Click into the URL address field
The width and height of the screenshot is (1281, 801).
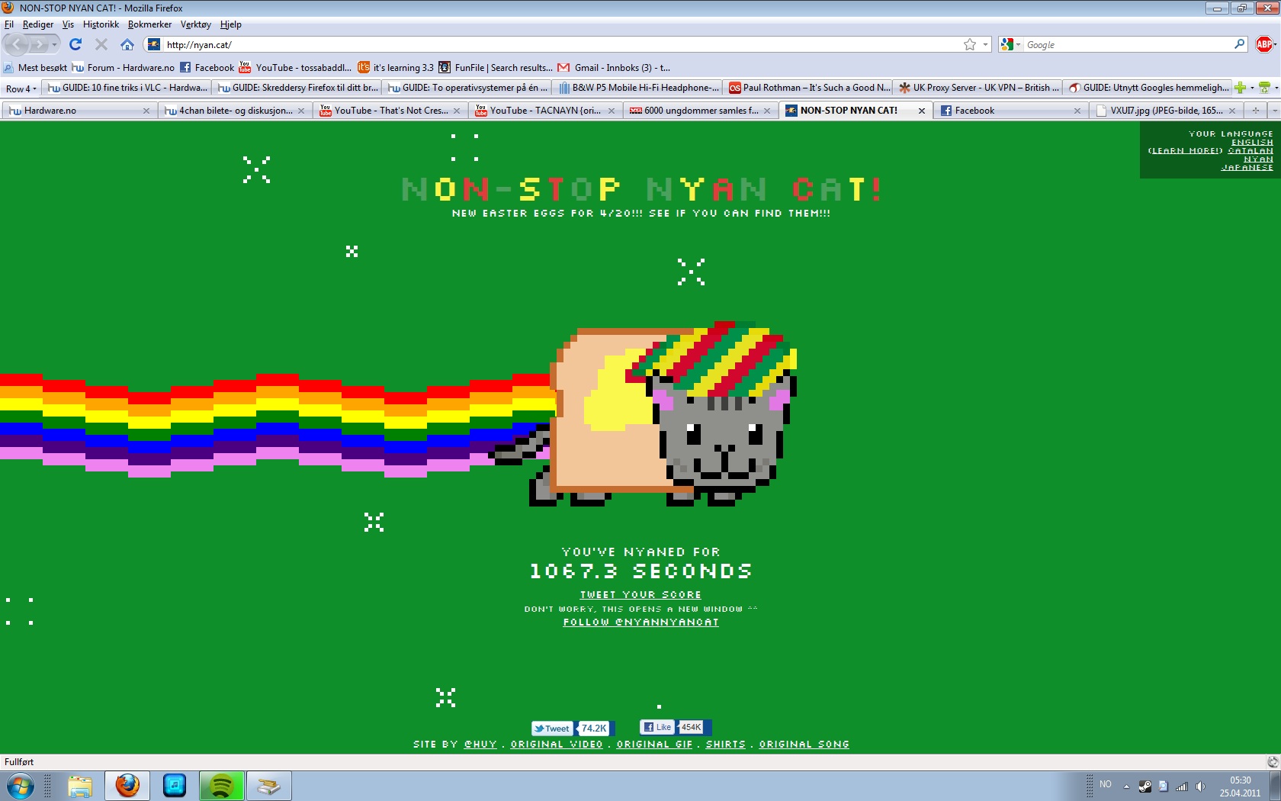(x=563, y=45)
